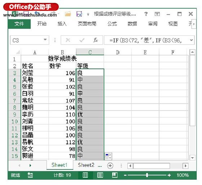Screen dimensions: 202x185
Task: Switch to the Sheet2 tab
Action: point(86,165)
